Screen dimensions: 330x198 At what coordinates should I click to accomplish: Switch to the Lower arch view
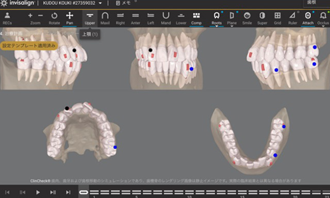181,19
